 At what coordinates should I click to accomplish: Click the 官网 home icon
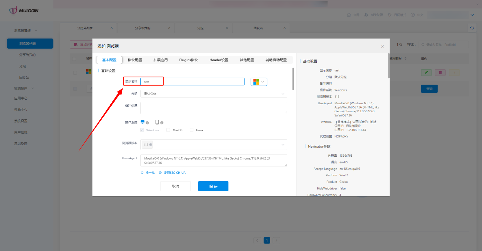click(349, 14)
